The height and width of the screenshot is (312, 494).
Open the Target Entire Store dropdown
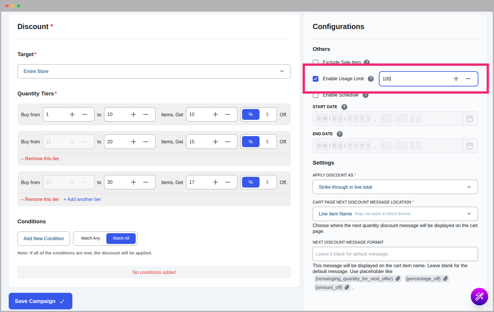pyautogui.click(x=154, y=71)
